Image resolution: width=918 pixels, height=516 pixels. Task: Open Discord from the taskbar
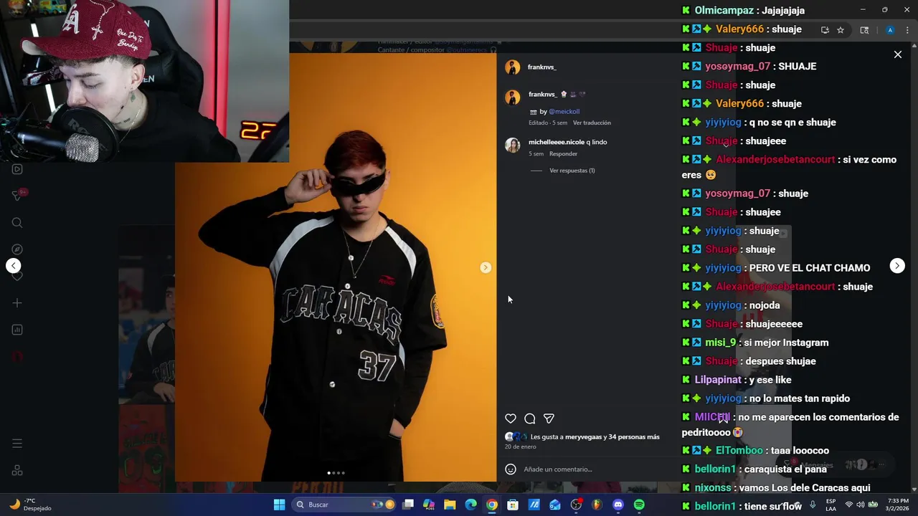pos(618,505)
